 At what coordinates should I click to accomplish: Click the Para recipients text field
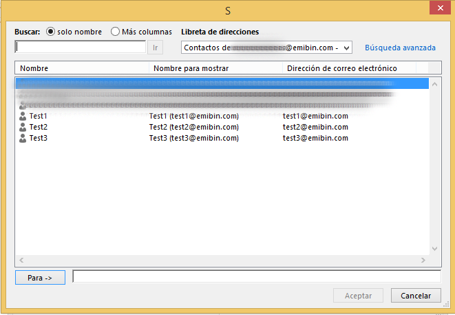coord(256,276)
